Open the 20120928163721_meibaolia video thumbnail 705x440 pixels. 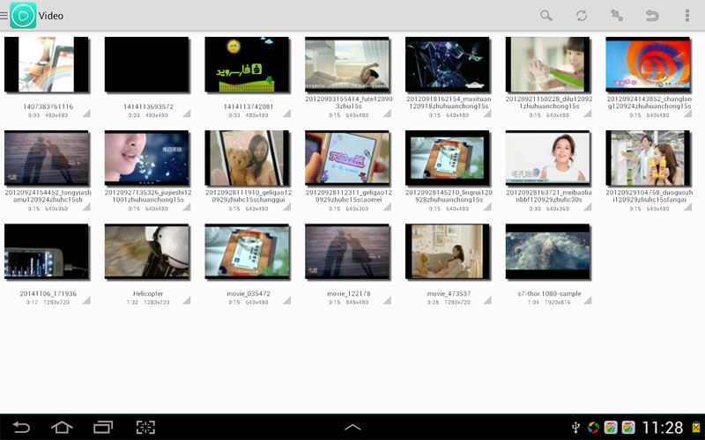tap(547, 158)
